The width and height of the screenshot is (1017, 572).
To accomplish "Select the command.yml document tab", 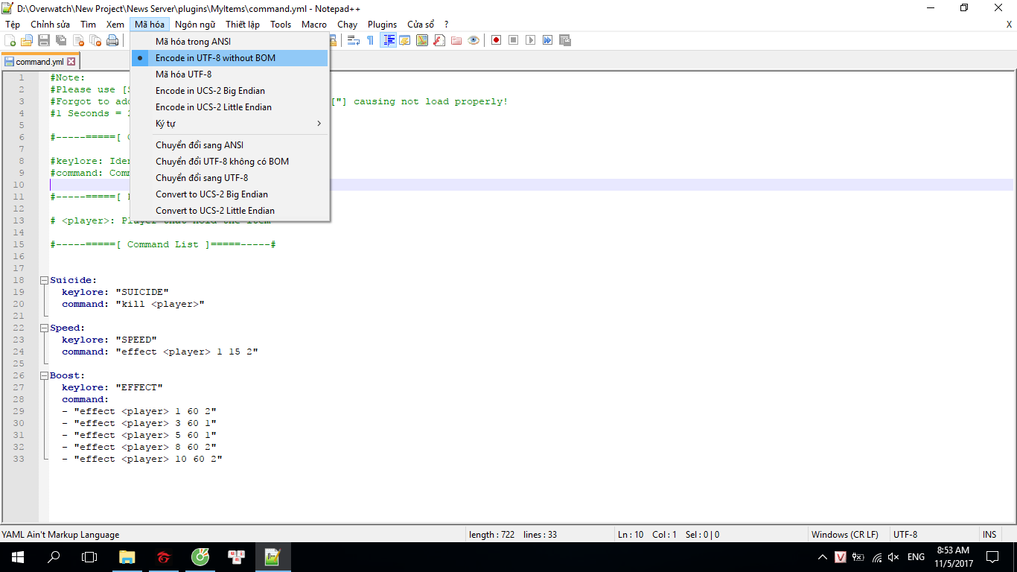I will pyautogui.click(x=40, y=62).
